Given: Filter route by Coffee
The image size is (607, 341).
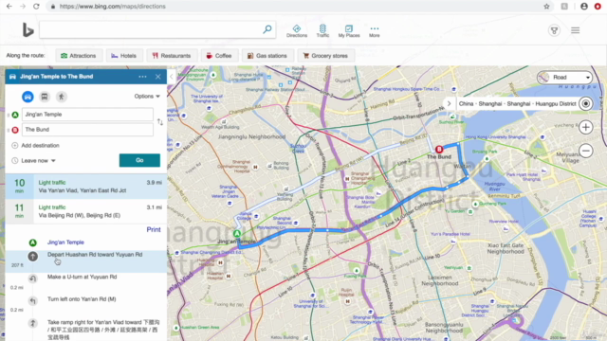Looking at the screenshot, I should tap(219, 56).
